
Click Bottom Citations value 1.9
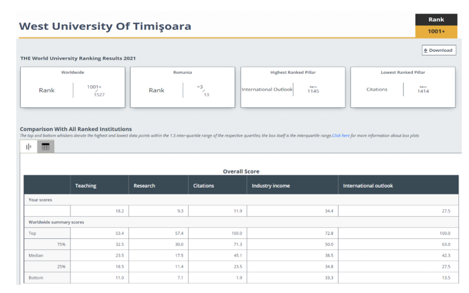[239, 278]
